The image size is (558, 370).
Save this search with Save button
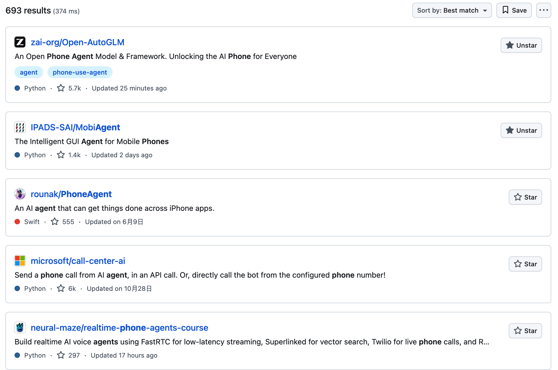[x=514, y=11]
